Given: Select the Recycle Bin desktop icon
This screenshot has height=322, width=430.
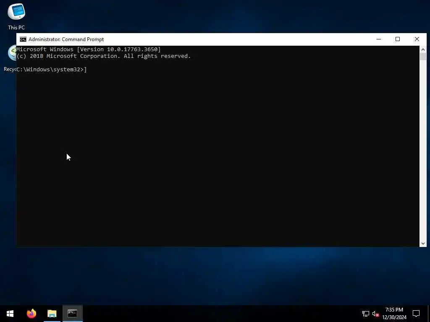Looking at the screenshot, I should click(10, 58).
